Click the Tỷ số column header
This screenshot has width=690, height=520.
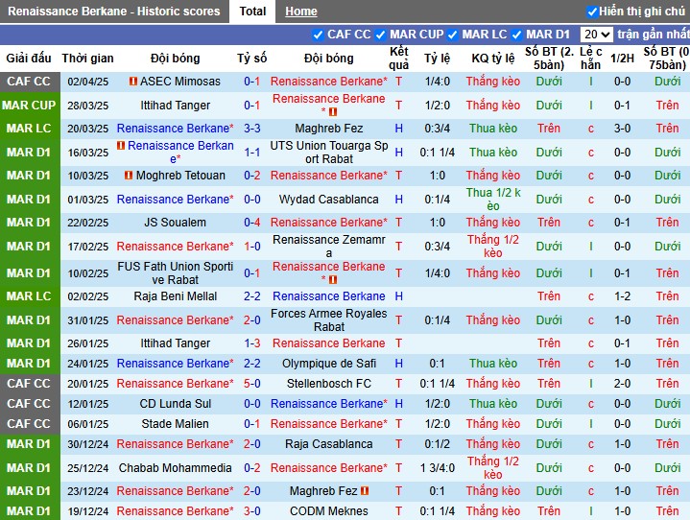(252, 59)
